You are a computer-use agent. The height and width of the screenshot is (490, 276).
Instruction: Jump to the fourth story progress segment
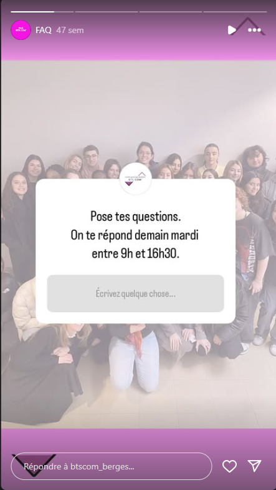click(235, 12)
